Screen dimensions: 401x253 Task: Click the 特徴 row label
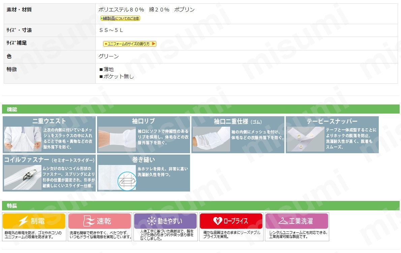pos(11,69)
